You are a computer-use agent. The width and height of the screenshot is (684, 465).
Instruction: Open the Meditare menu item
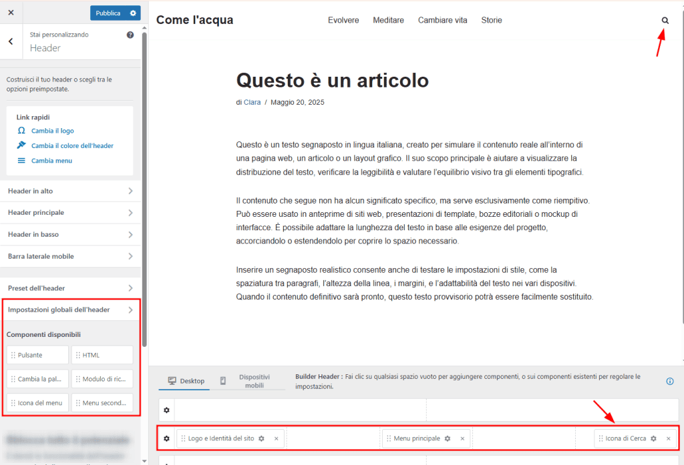pyautogui.click(x=388, y=20)
